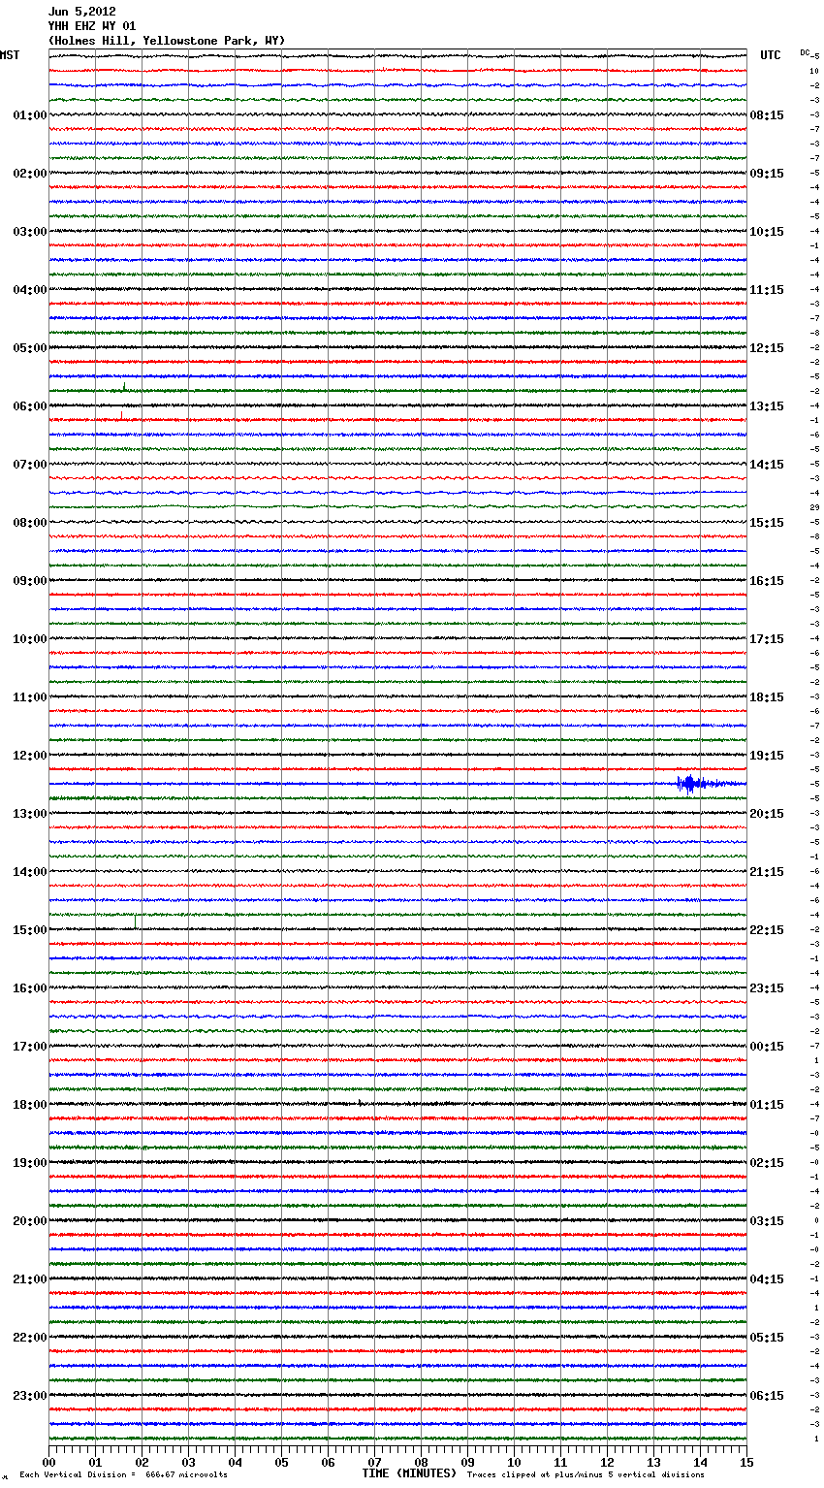The image size is (824, 1488).
Task: Click the 'Jun 5,2012' date header
Action: 82,12
